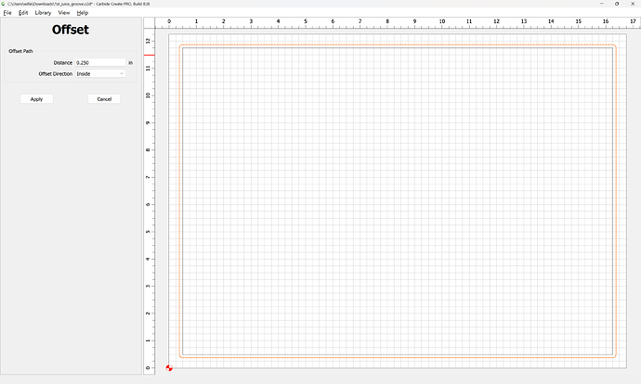This screenshot has width=641, height=384.
Task: Apply the offset path
Action: point(36,99)
